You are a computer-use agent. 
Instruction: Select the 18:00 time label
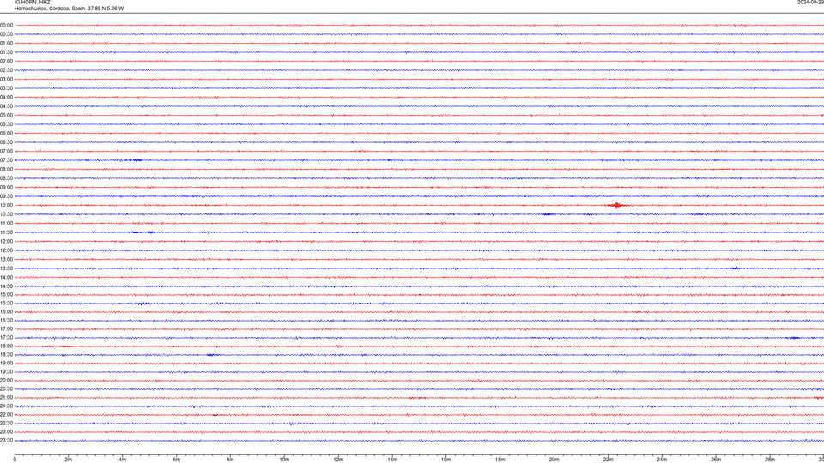(x=6, y=346)
